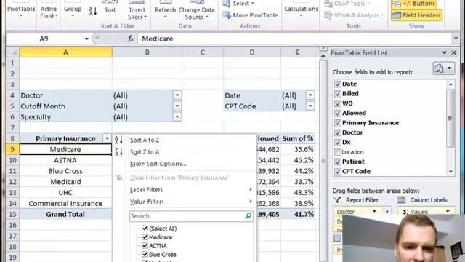Open the Cutoff Month filter dropdown
Image resolution: width=465 pixels, height=262 pixels.
click(177, 106)
